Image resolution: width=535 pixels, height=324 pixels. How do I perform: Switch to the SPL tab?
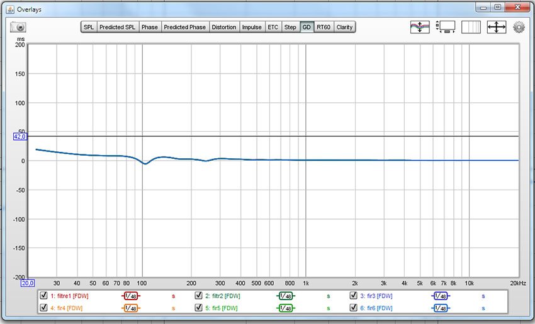tap(89, 27)
